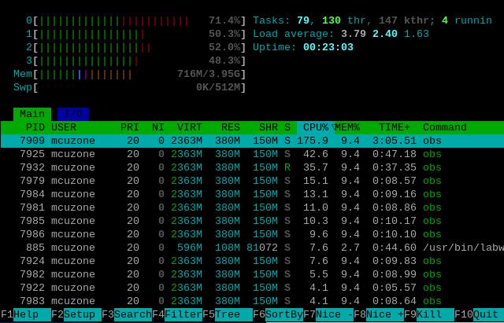Select process row with PID 7984
The height and width of the screenshot is (323, 504).
point(252,194)
